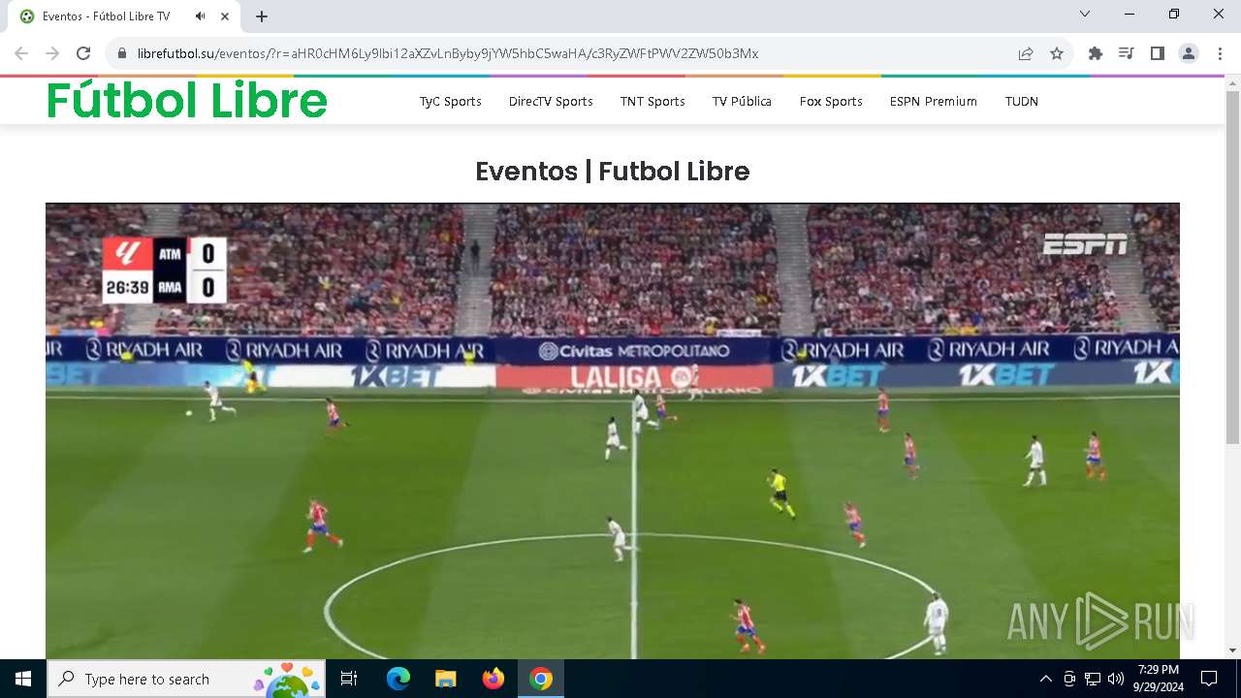
Task: Click the Chrome taskbar icon
Action: (x=541, y=679)
